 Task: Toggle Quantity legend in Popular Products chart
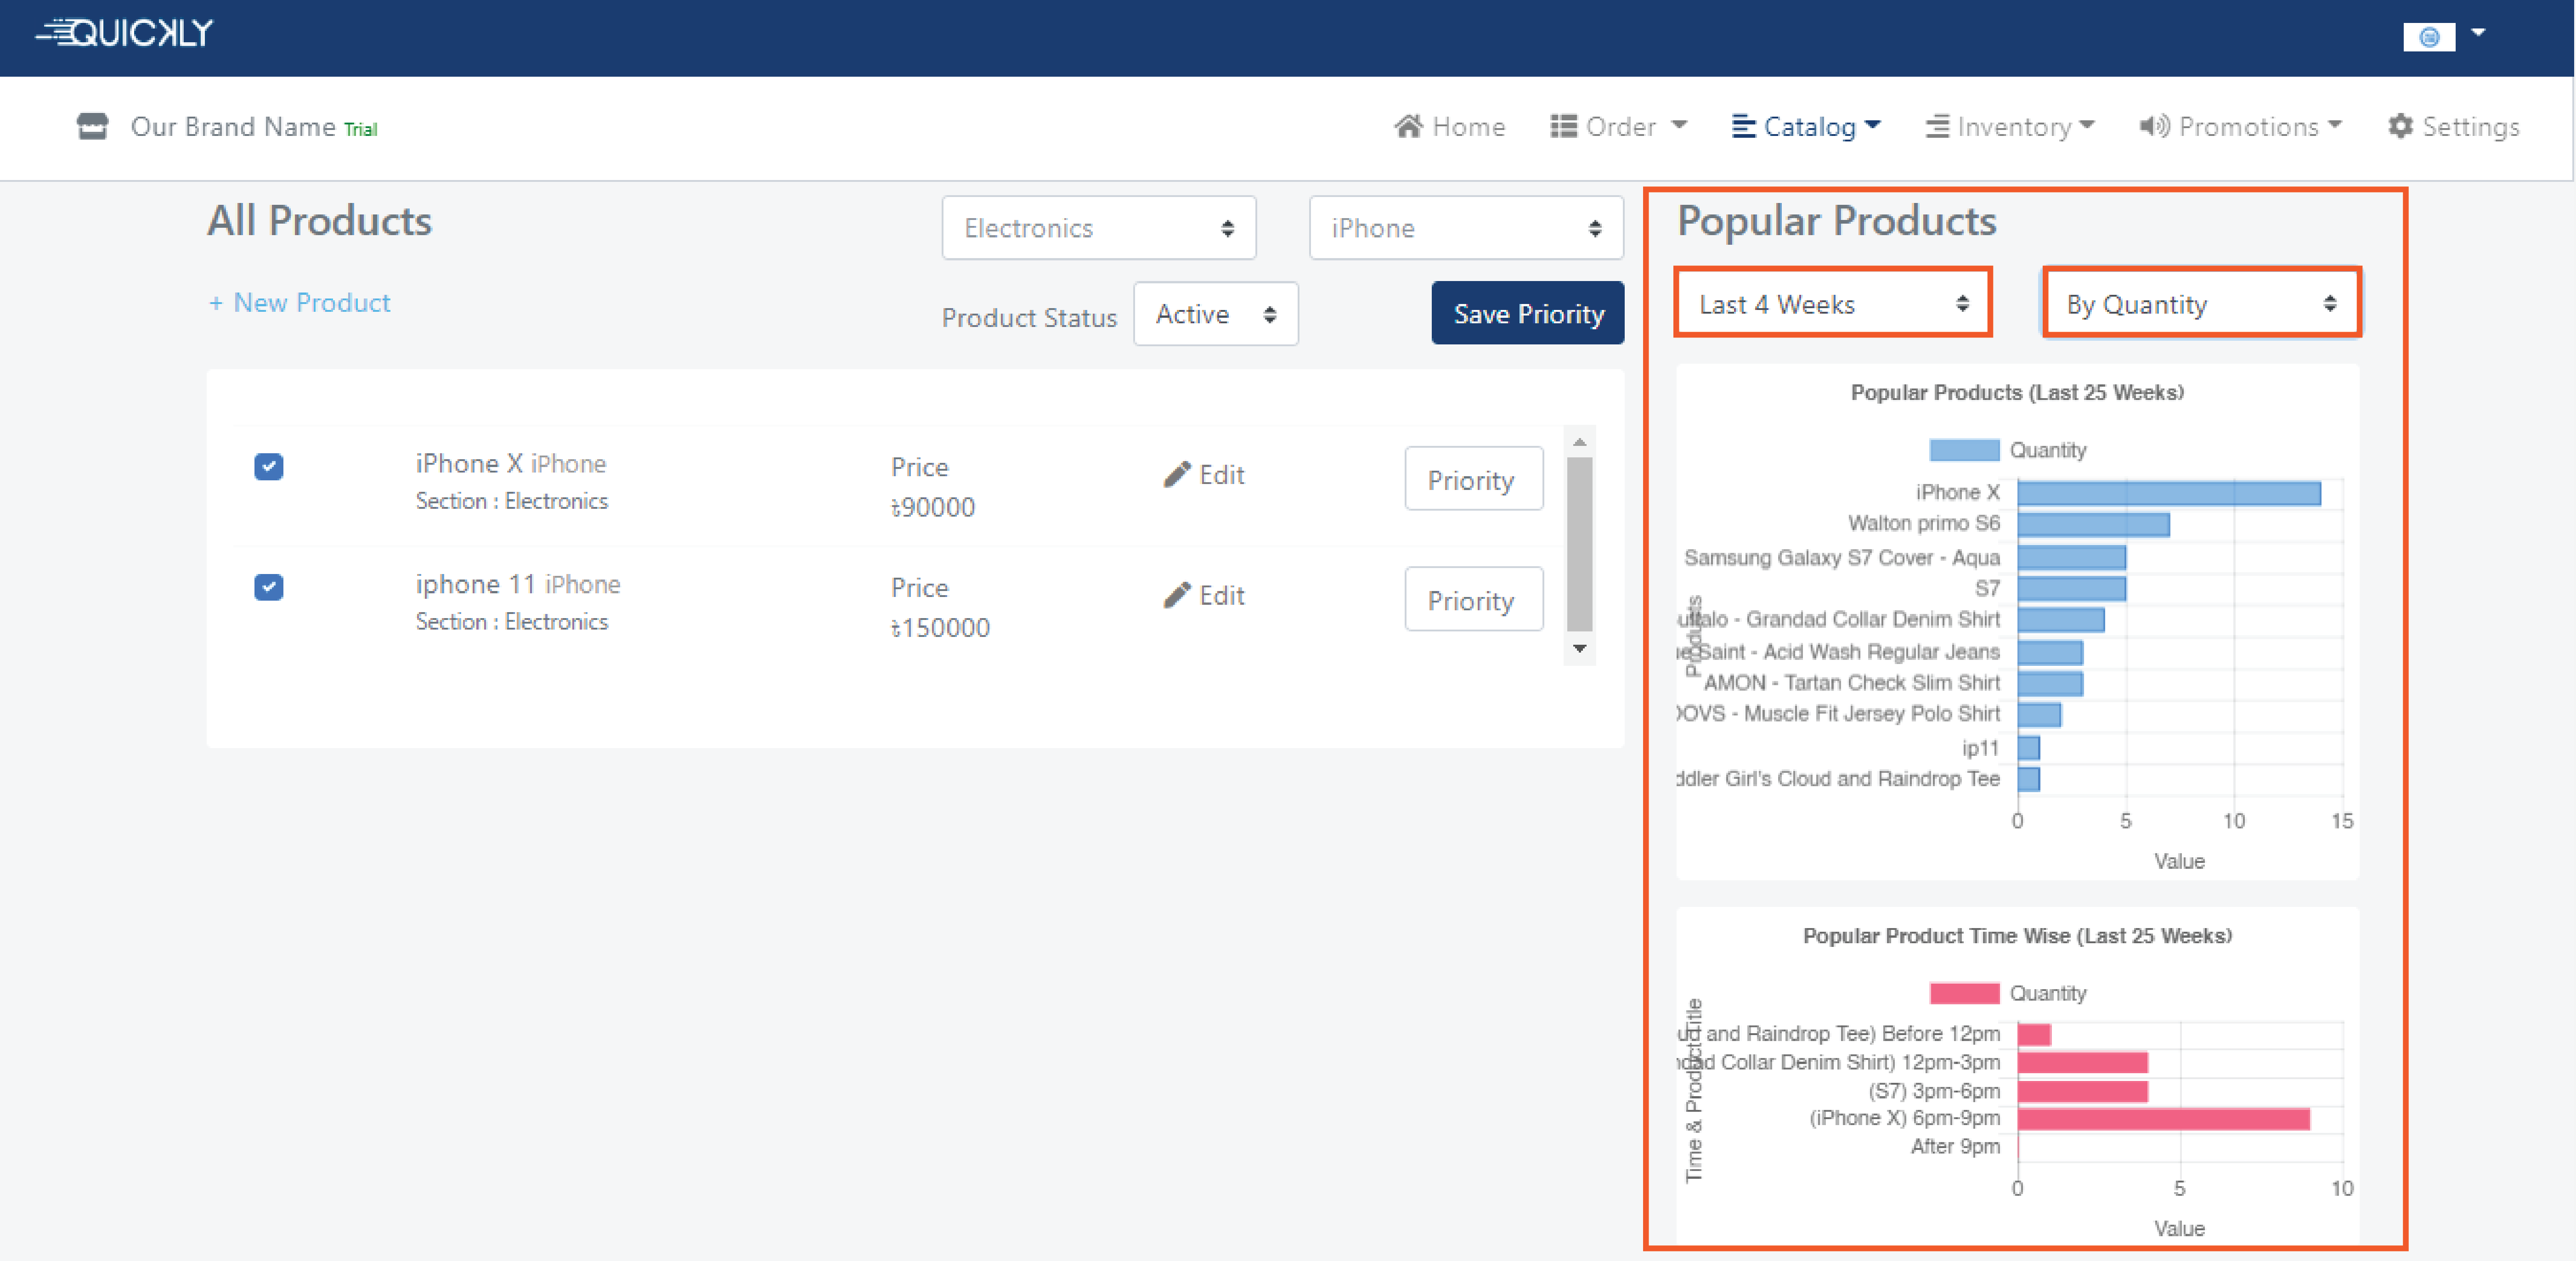[1964, 451]
